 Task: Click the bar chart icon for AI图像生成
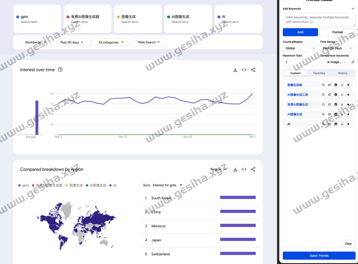click(x=342, y=114)
